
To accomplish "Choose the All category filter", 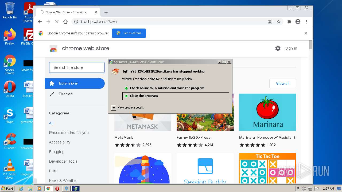I will pos(51,123).
